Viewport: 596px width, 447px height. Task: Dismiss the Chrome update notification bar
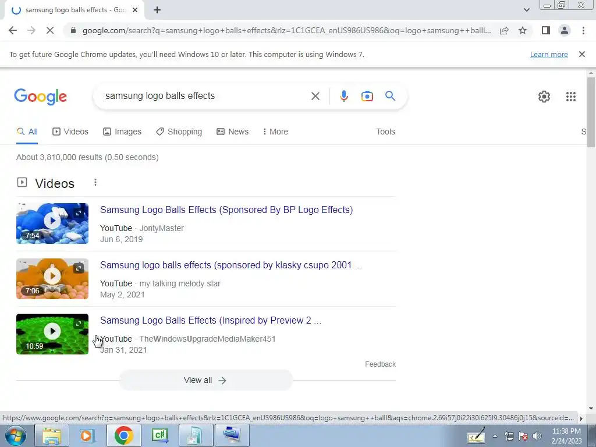(581, 54)
